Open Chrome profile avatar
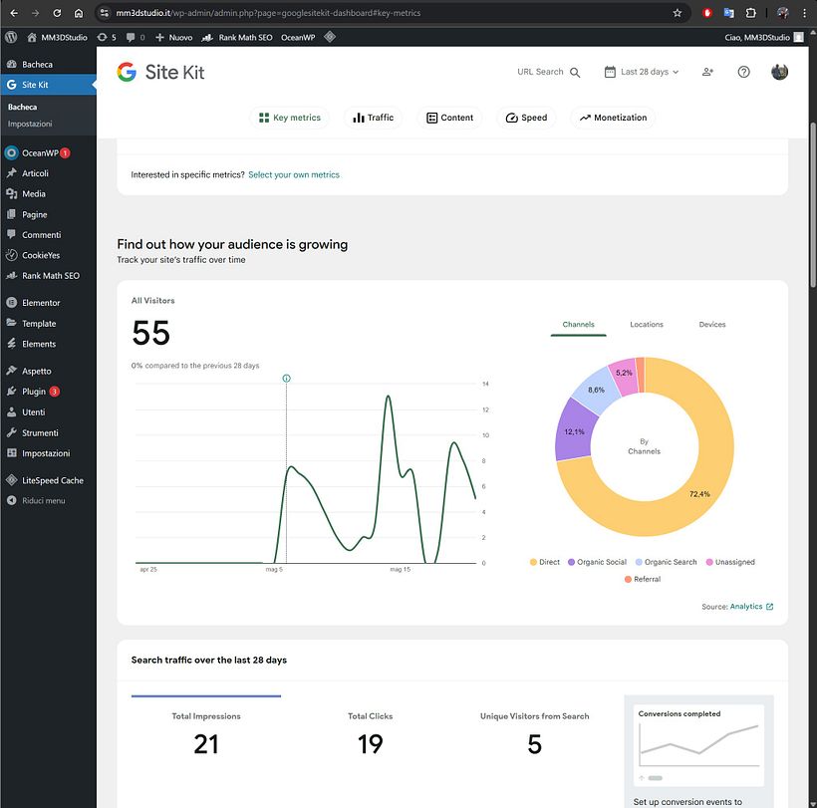 coord(782,13)
